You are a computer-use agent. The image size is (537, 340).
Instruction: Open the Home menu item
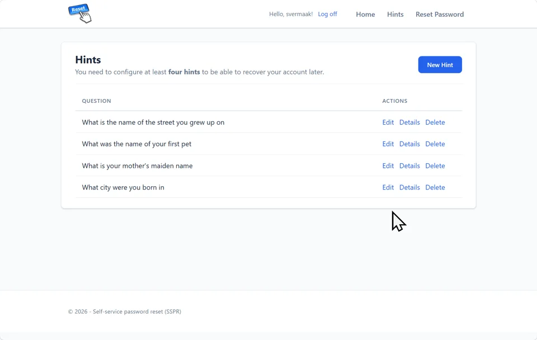click(365, 15)
